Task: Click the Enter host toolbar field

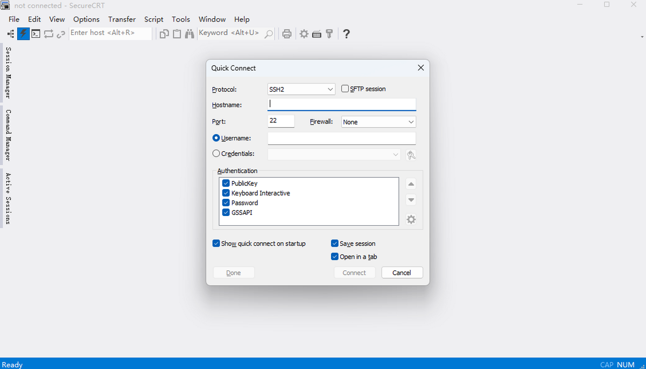Action: tap(111, 33)
